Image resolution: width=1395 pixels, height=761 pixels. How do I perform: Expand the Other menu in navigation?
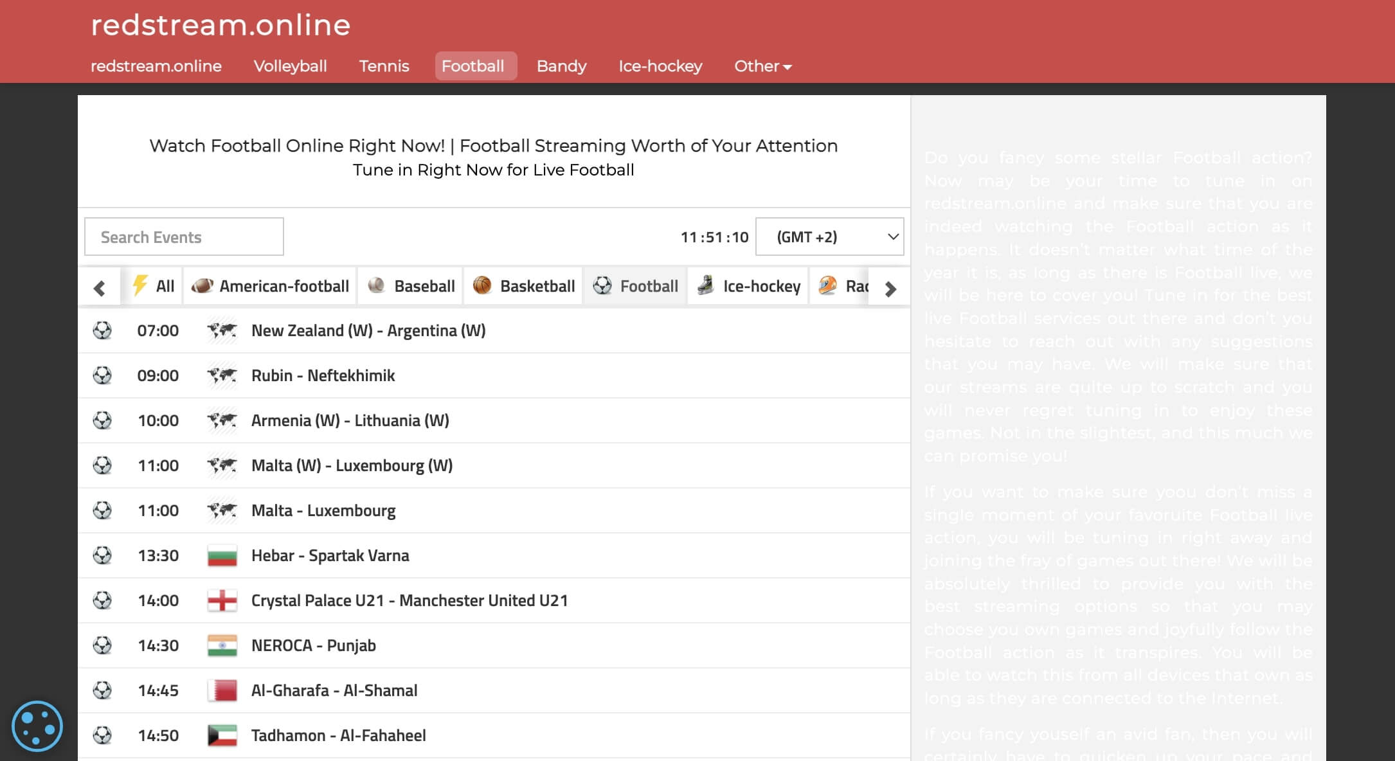pos(762,66)
